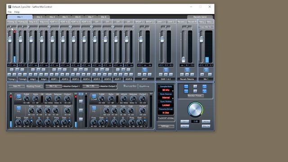The height and width of the screenshot is (162, 288).
Task: Open the first channel's input source dropdown
Action: pos(12,22)
